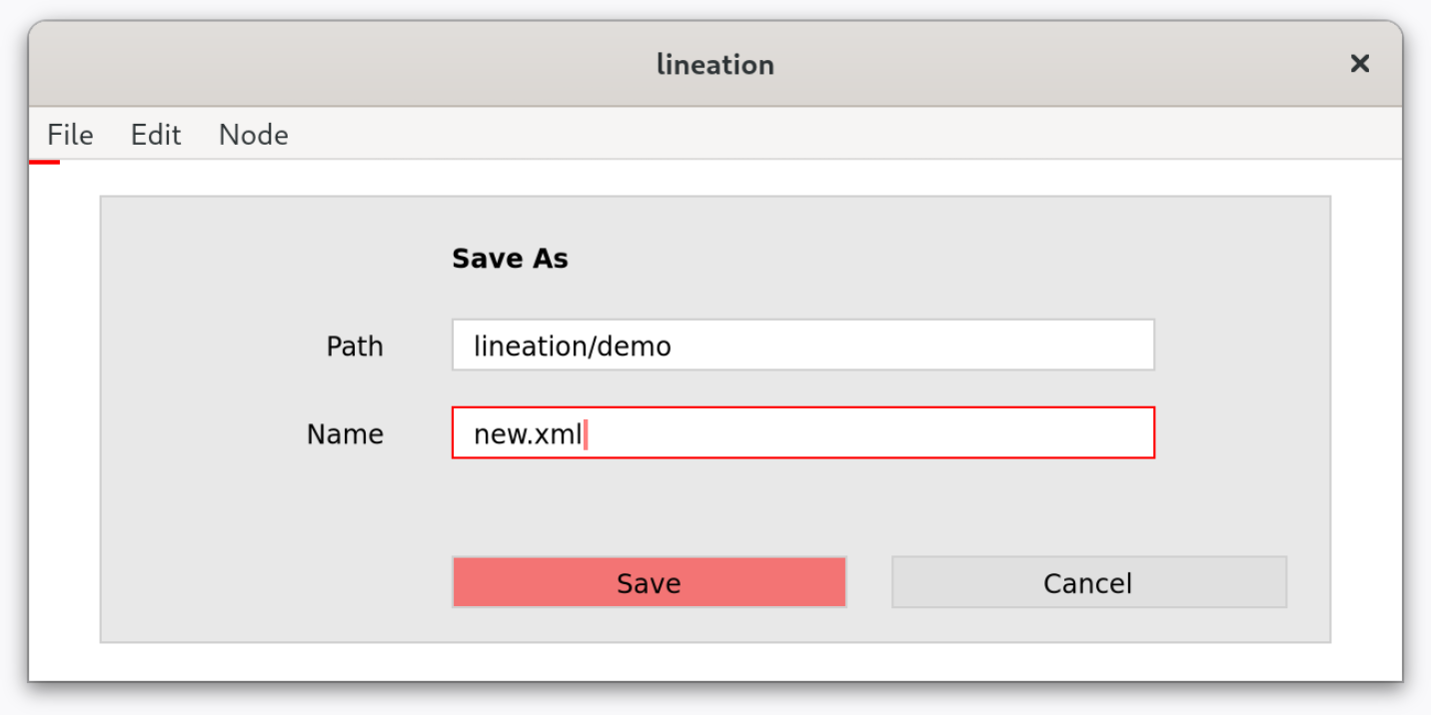
Task: Cancel the Save As dialog
Action: click(1089, 582)
